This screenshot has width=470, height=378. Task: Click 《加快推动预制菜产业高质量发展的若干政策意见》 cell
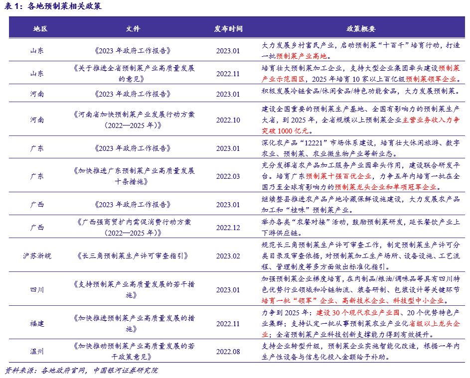click(134, 351)
